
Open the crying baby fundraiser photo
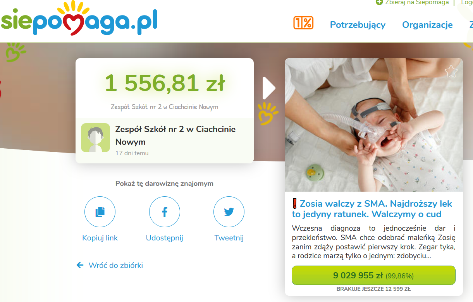(374, 125)
